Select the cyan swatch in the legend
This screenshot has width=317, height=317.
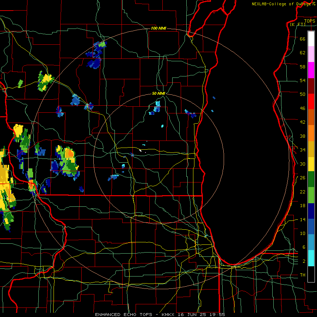point(311,258)
